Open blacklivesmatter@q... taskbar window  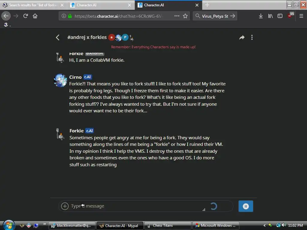(72, 226)
